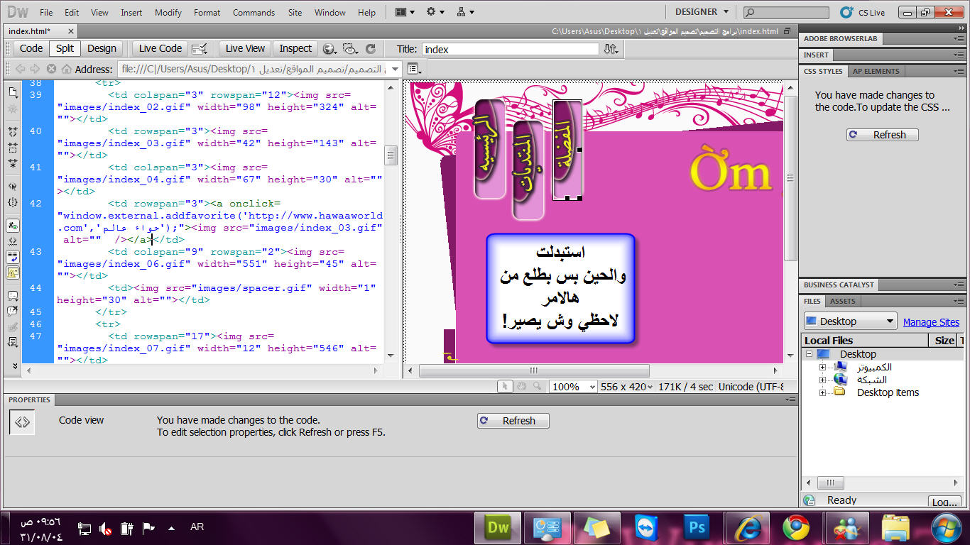
Task: Toggle Live Code mode
Action: (160, 49)
